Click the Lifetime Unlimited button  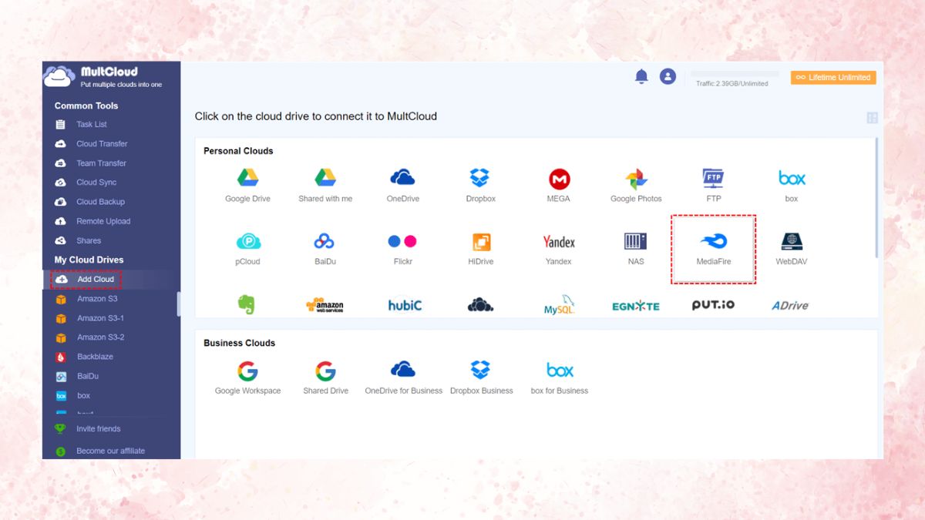point(833,77)
